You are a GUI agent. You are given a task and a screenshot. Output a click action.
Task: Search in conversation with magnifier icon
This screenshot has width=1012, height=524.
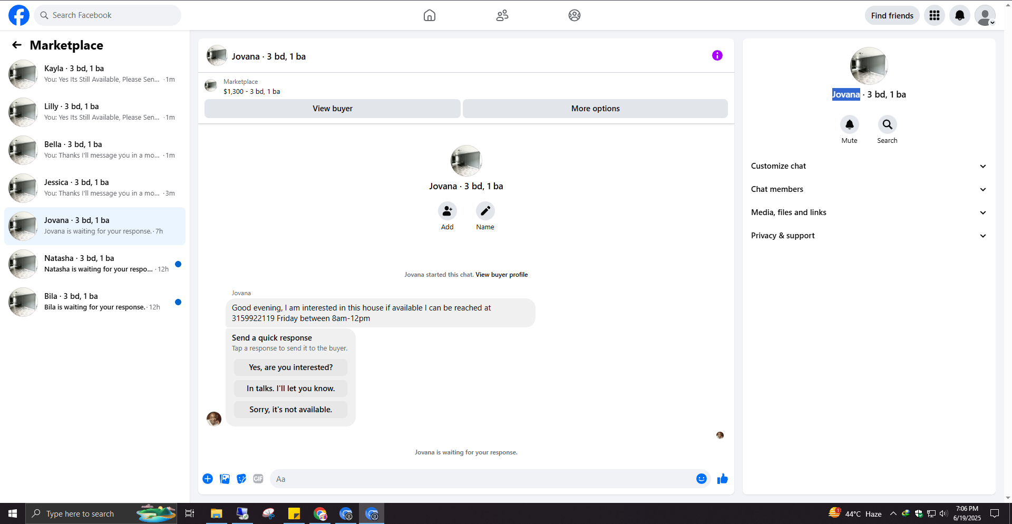888,124
